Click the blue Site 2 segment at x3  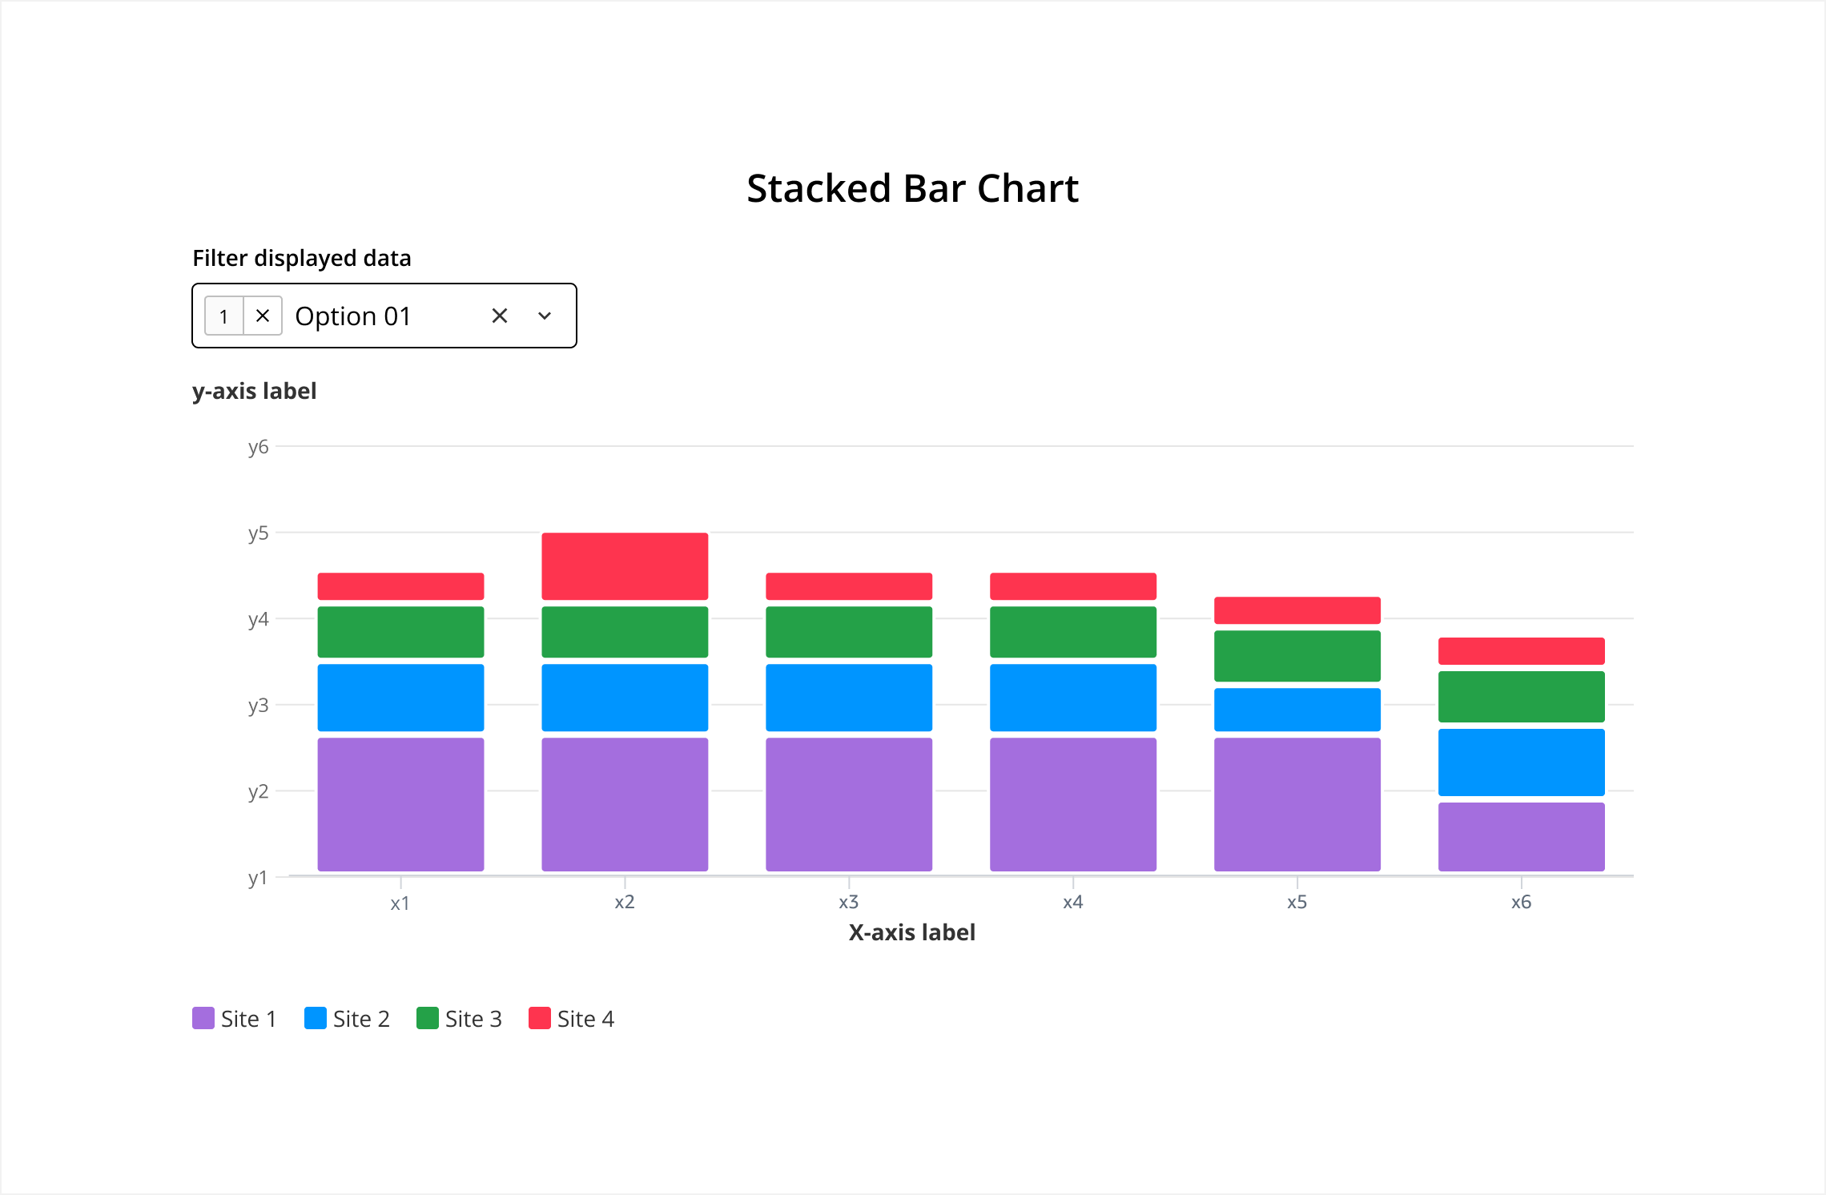[x=849, y=698]
